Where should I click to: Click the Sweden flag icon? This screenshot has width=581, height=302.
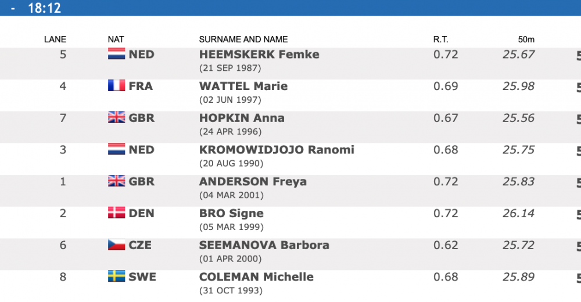(x=116, y=276)
